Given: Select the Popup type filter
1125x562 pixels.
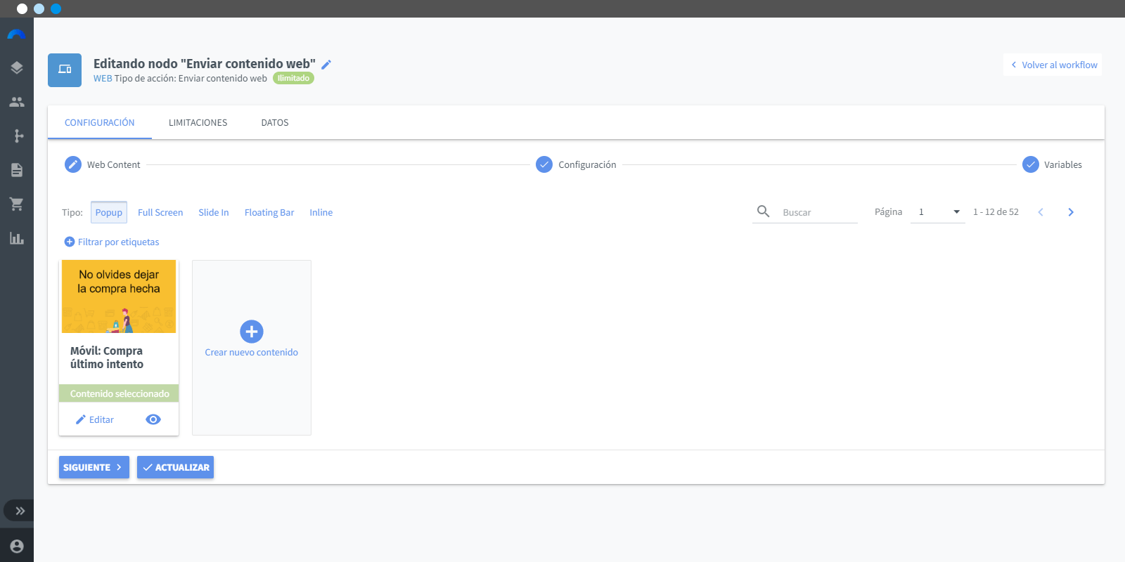Looking at the screenshot, I should pyautogui.click(x=109, y=212).
